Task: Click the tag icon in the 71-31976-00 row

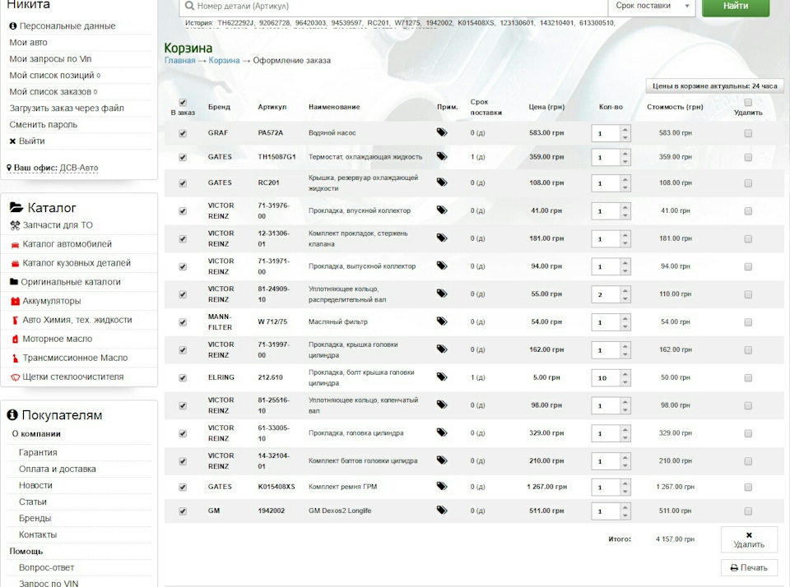Action: pyautogui.click(x=442, y=210)
